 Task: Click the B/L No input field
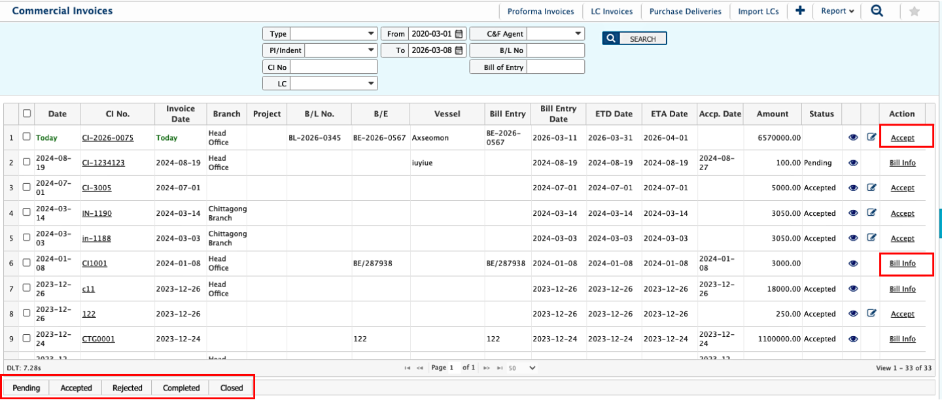click(x=555, y=50)
